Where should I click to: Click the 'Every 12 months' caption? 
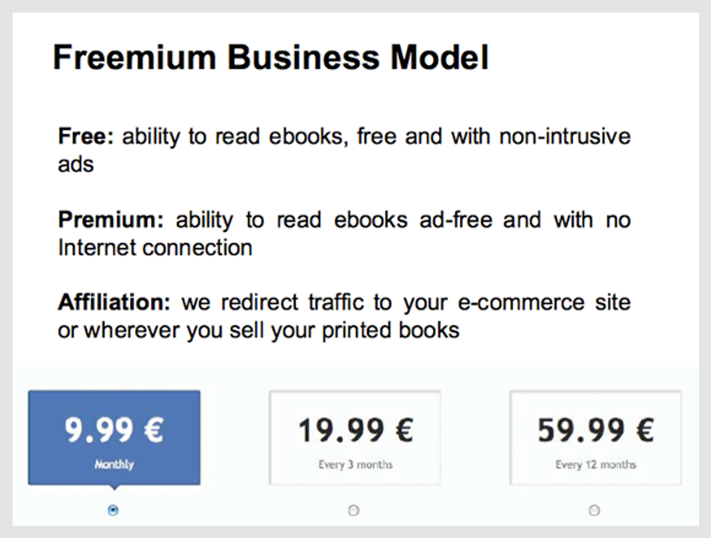[x=595, y=464]
